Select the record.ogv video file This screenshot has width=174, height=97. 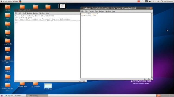click(x=48, y=86)
